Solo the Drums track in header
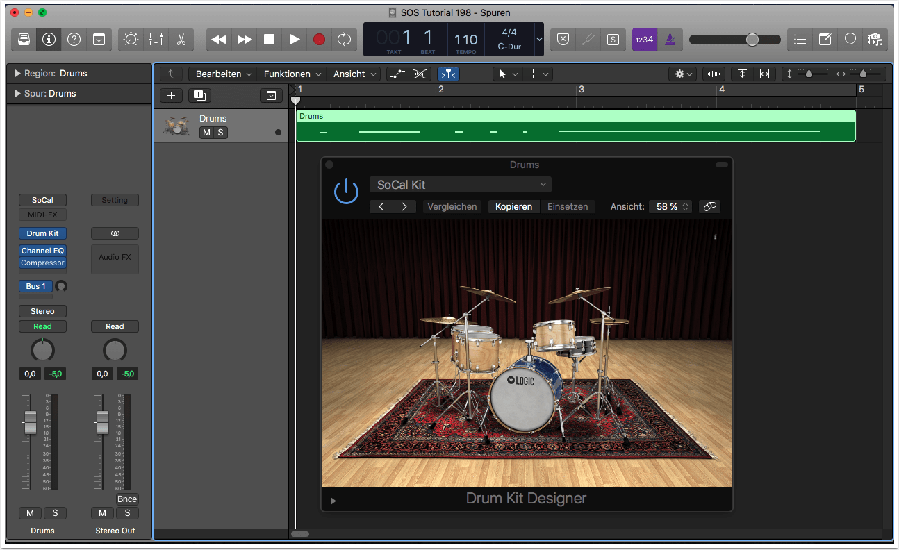 (x=221, y=133)
